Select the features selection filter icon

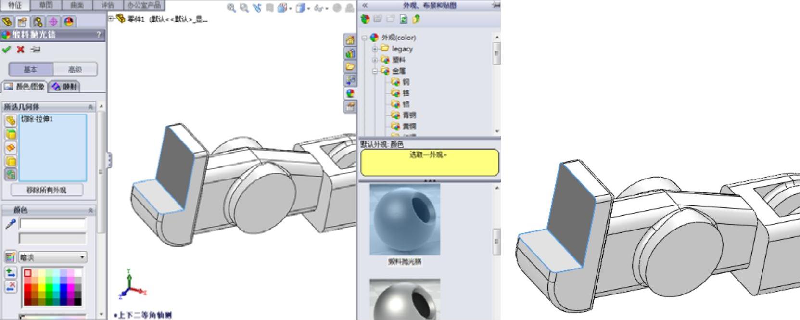click(x=11, y=174)
